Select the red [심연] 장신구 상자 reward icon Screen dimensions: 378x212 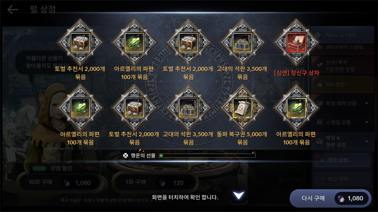point(296,42)
